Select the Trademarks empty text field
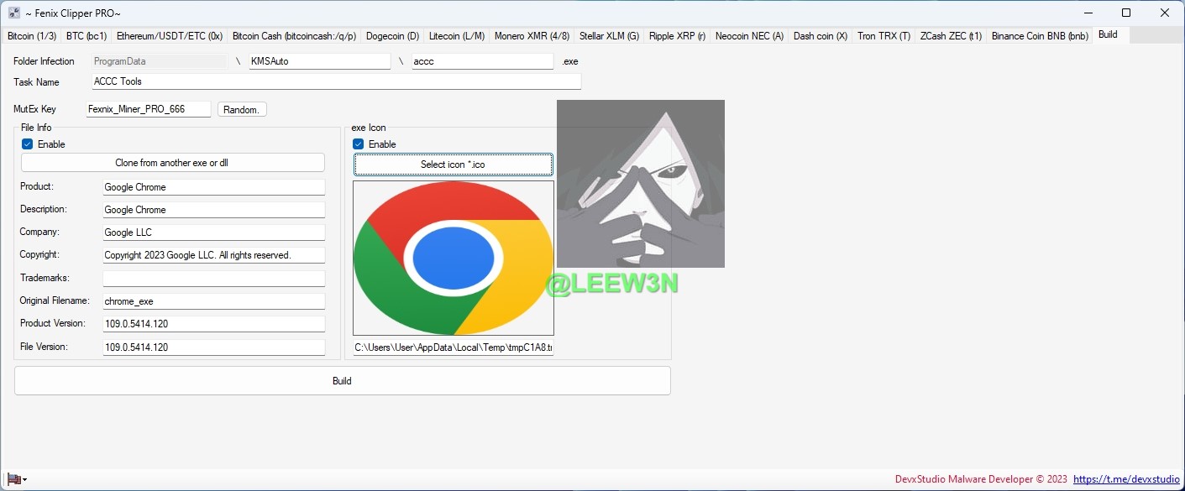Image resolution: width=1185 pixels, height=491 pixels. [x=213, y=278]
